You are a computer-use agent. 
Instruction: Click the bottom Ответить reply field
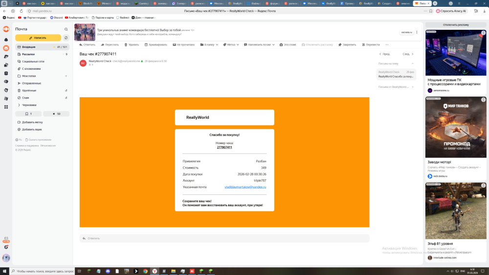[x=224, y=238]
